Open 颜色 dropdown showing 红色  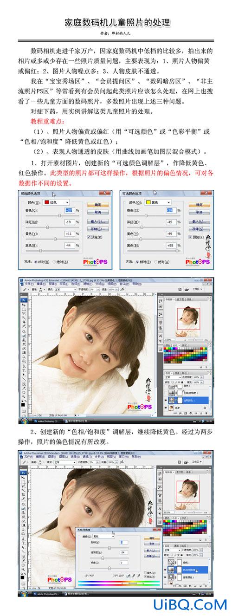tap(56, 202)
